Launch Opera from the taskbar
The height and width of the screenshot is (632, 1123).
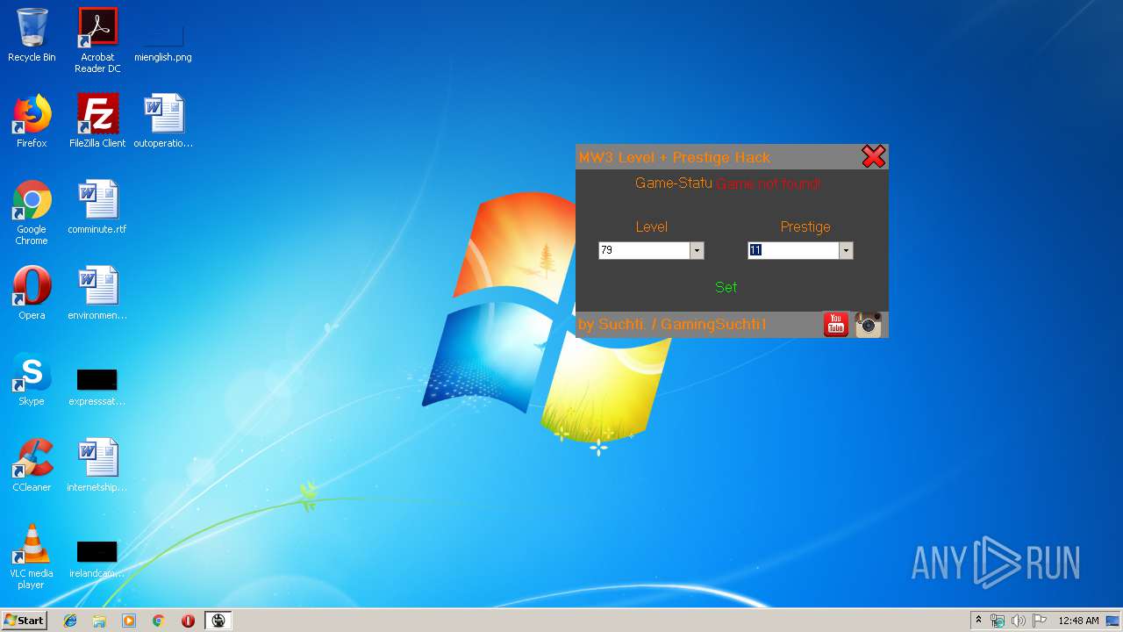click(x=188, y=621)
